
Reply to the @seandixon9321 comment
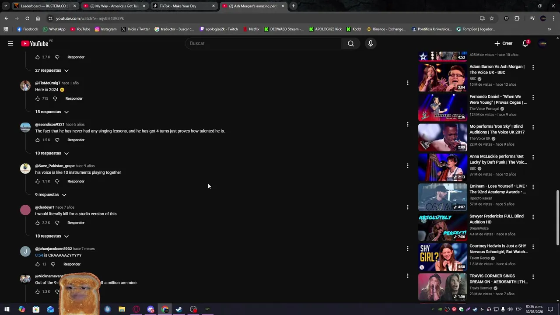(76, 140)
